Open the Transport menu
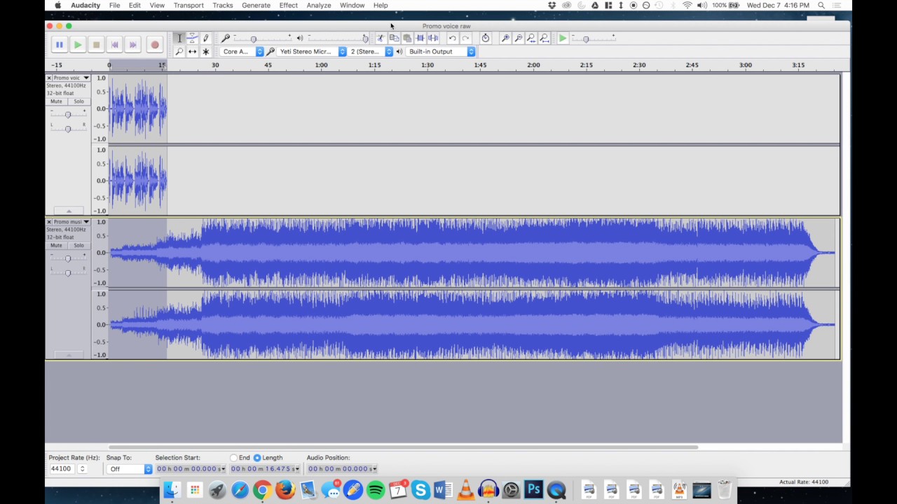Image resolution: width=897 pixels, height=504 pixels. (x=189, y=5)
